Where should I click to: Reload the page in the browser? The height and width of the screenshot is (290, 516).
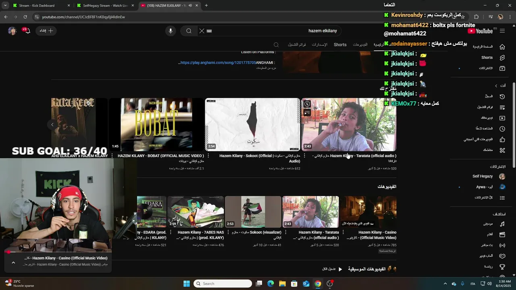click(x=25, y=17)
